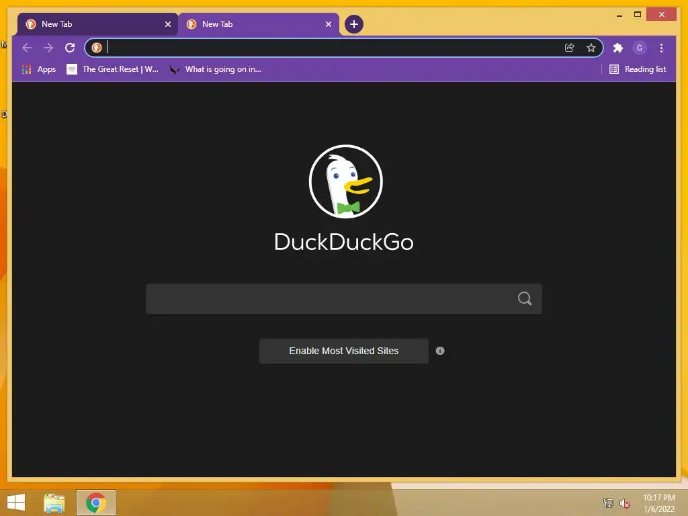Image resolution: width=688 pixels, height=516 pixels.
Task: Click the DuckDuckGo wordmark text
Action: (x=344, y=242)
